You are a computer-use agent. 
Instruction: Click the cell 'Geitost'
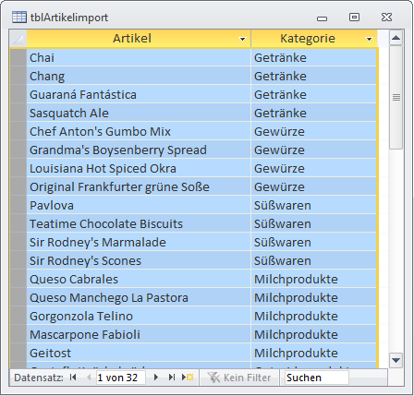click(x=139, y=353)
